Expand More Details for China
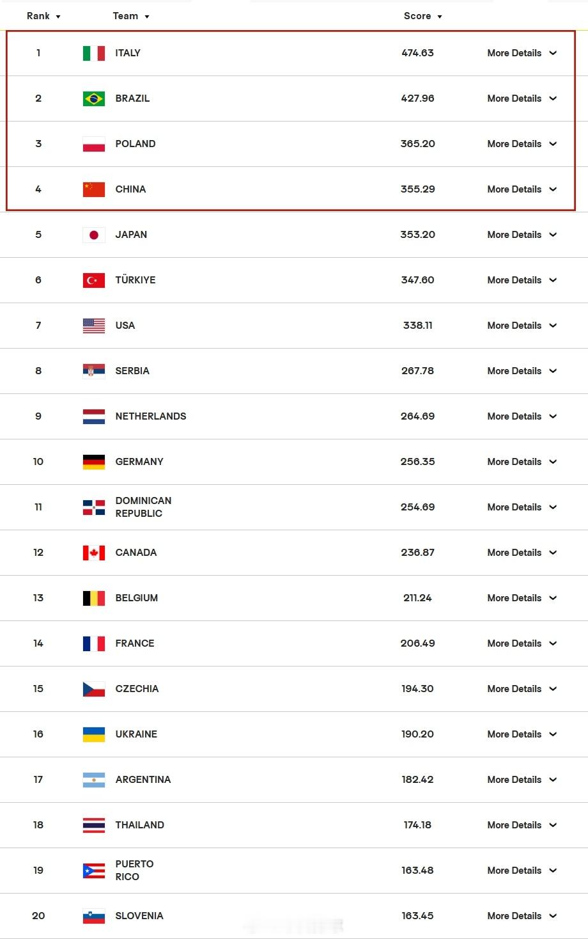The image size is (588, 939). [x=522, y=189]
